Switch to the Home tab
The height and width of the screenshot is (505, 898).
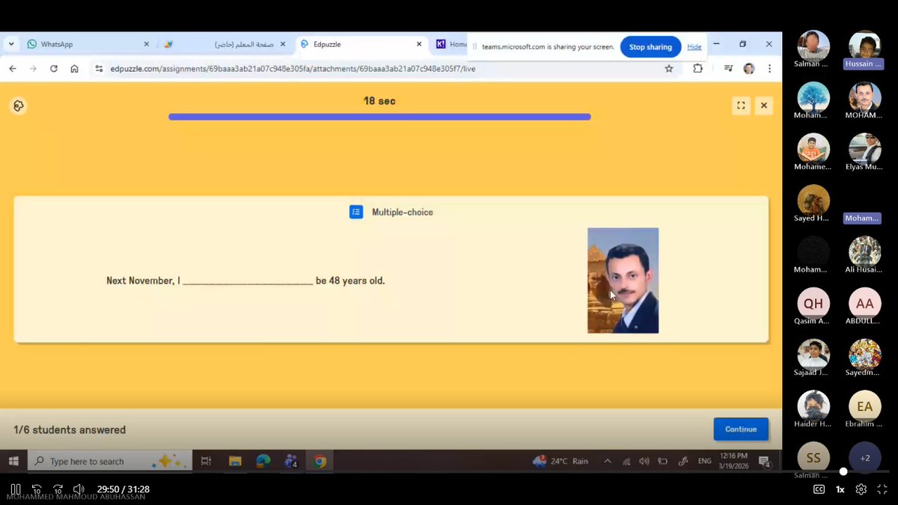(x=451, y=44)
